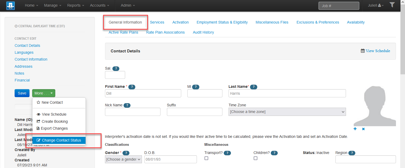Image resolution: width=405 pixels, height=168 pixels.
Task: Click inside the Job # search box
Action: (339, 5)
